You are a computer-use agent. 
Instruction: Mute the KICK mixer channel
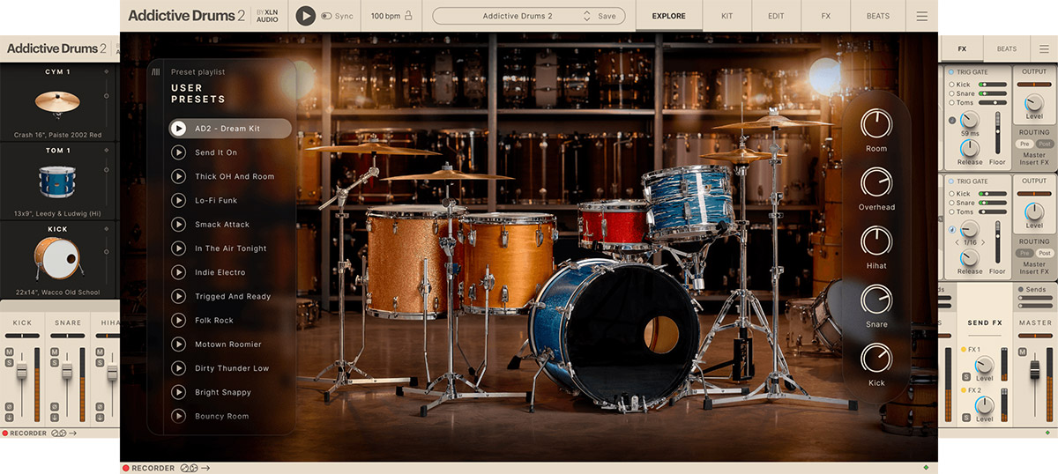9,352
